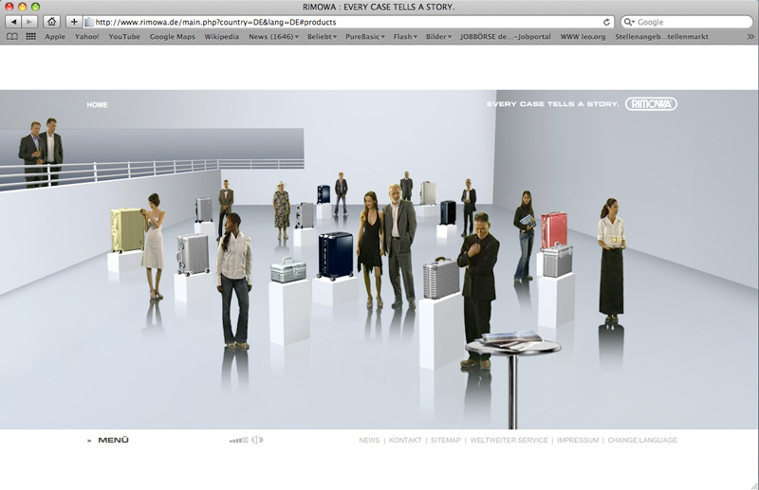Open the Google Maps bookmark
The height and width of the screenshot is (490, 759).
(x=172, y=36)
